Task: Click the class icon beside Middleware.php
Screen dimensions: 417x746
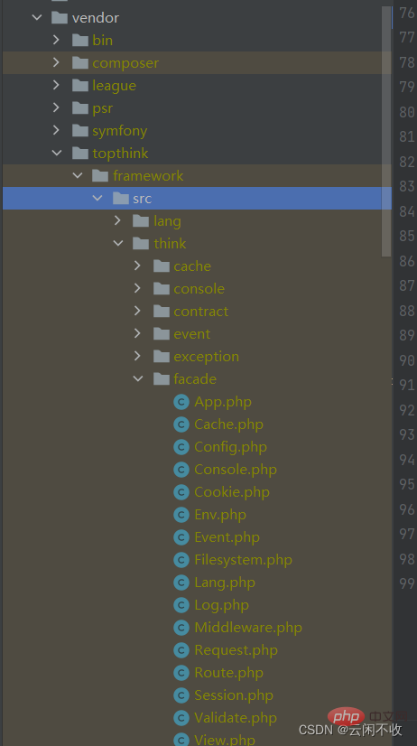Action: pos(181,628)
